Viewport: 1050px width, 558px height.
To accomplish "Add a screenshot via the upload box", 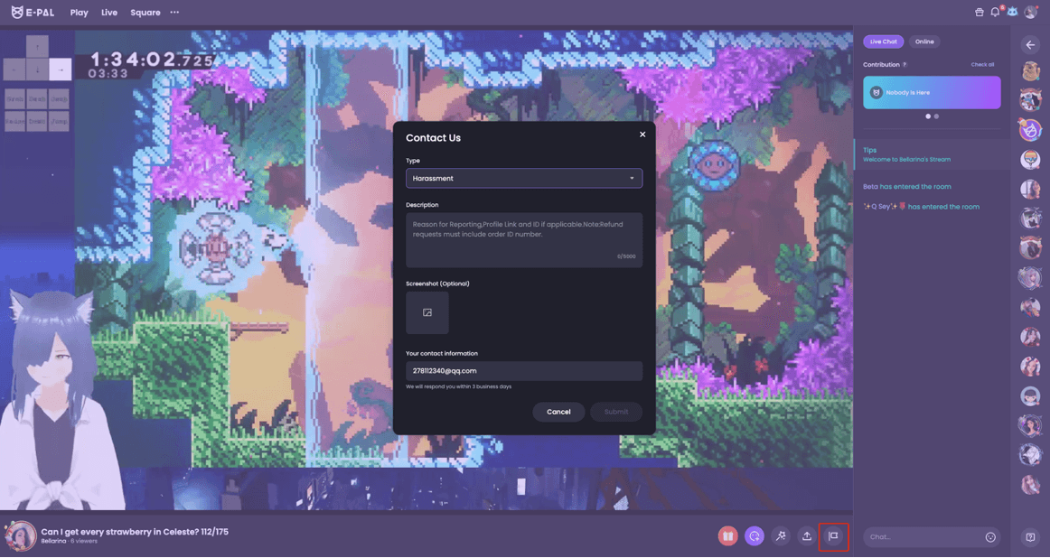I will pyautogui.click(x=427, y=312).
